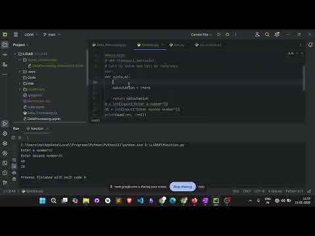
Task: Open Code With Me collaboration icon
Action: [257, 35]
